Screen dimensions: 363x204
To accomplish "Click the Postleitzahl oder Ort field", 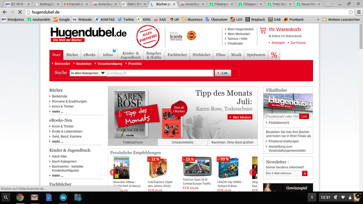I will (282, 116).
